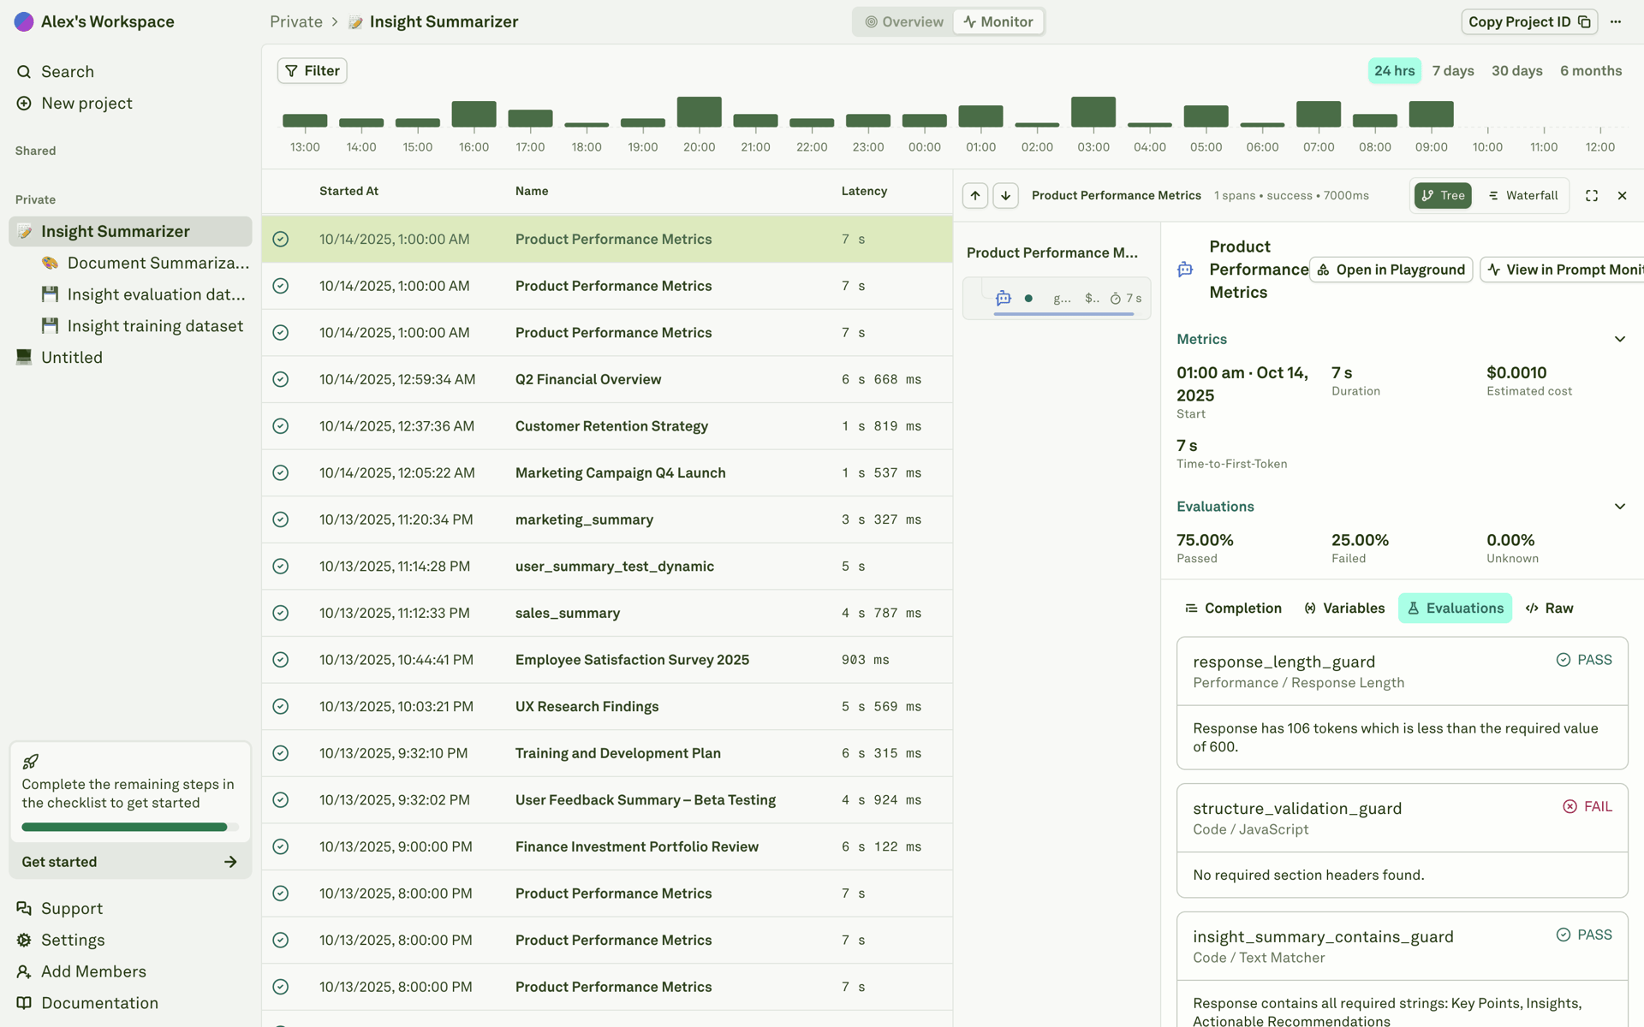Open the Monitor tab

[x=998, y=21]
